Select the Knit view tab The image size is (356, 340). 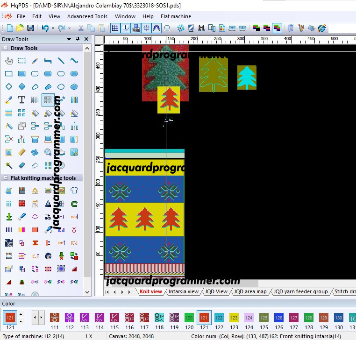pyautogui.click(x=151, y=291)
